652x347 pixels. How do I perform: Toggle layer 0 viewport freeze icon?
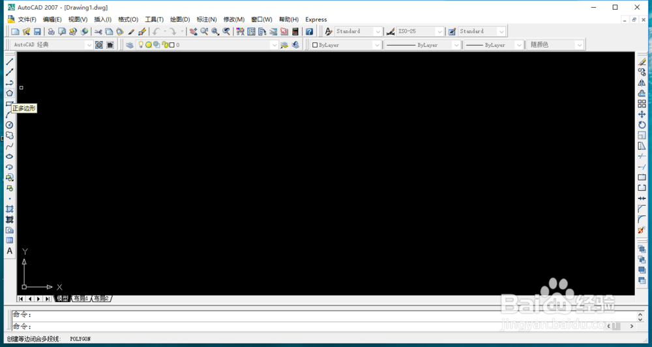pos(156,44)
